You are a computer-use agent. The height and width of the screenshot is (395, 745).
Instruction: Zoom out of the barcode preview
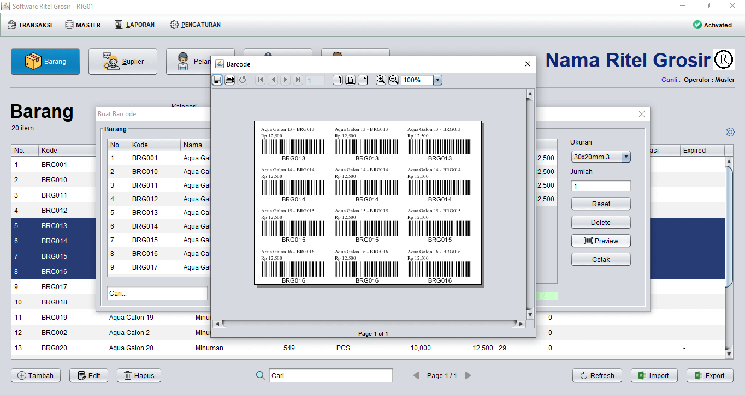[x=393, y=80]
